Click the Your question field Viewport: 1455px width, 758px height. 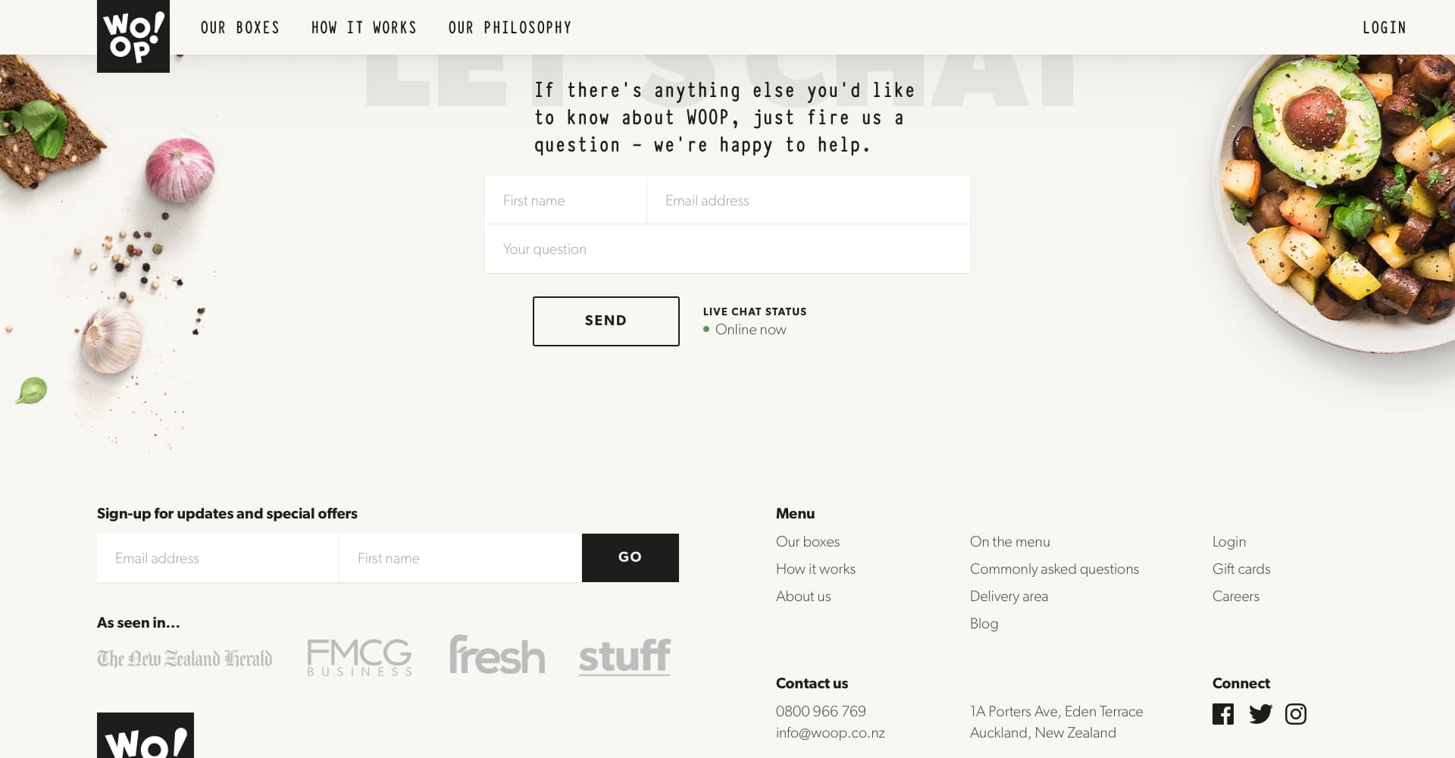(x=727, y=249)
